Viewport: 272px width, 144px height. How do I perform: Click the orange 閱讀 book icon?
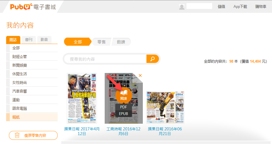point(124,95)
